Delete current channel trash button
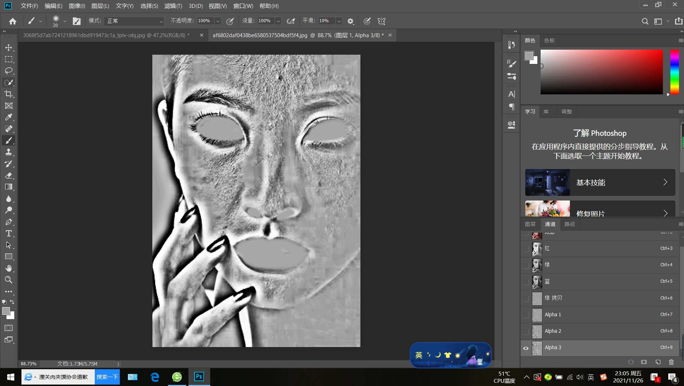684x386 pixels. [x=671, y=362]
